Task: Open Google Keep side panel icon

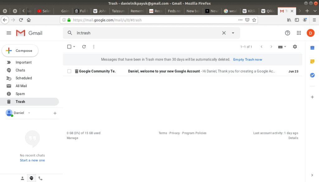Action: [x=312, y=61]
